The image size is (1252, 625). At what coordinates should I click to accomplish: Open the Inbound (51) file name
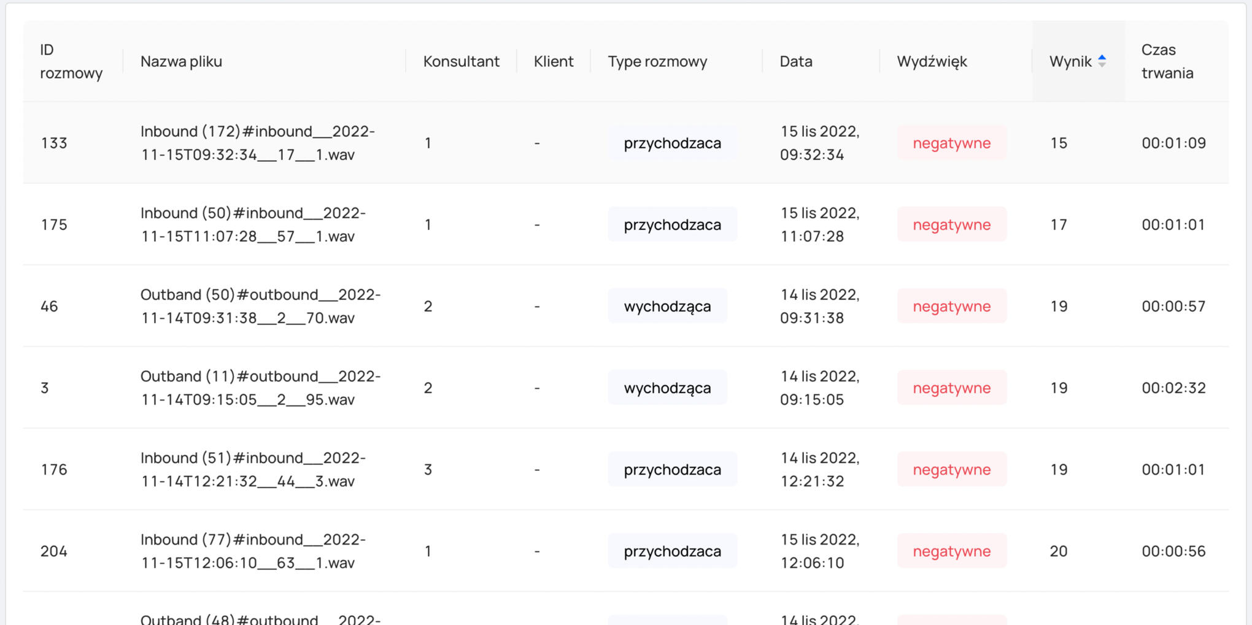(x=253, y=469)
